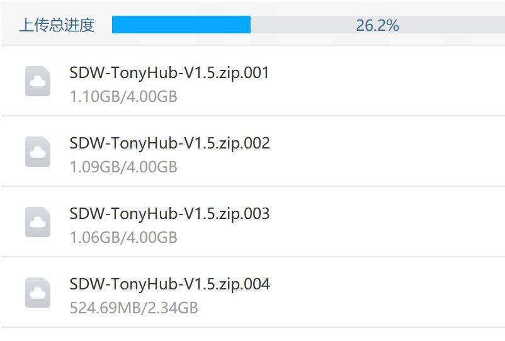The width and height of the screenshot is (505, 341).
Task: Click the 4.00GB total size under zip.002
Action: pos(151,167)
